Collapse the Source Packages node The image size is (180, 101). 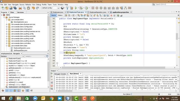point(4,17)
